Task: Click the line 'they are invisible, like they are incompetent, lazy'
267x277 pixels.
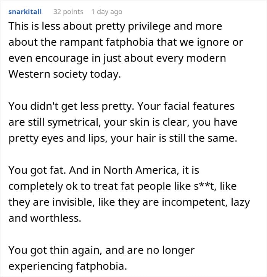Action: pyautogui.click(x=129, y=202)
